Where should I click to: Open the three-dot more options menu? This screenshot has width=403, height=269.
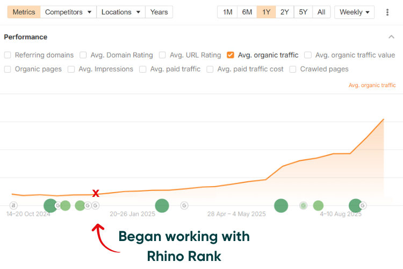[387, 12]
